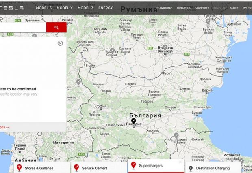Select the grey pin near Bucharest
The height and width of the screenshot is (173, 252).
[x=165, y=47]
